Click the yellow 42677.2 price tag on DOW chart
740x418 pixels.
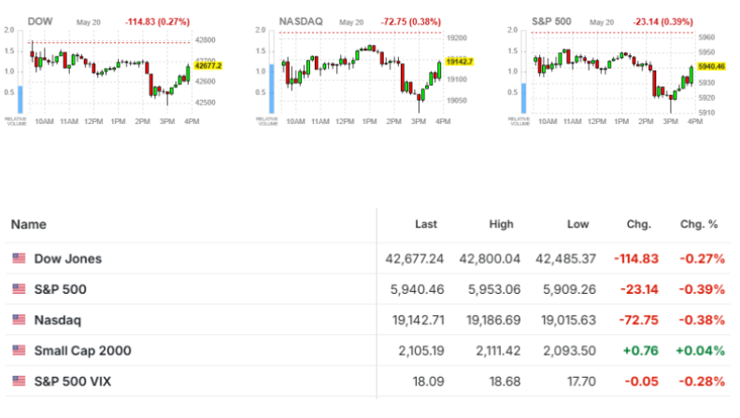[208, 65]
